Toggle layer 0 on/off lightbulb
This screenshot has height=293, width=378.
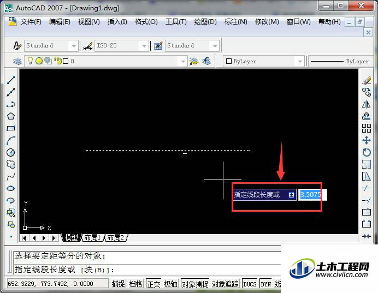(30, 61)
